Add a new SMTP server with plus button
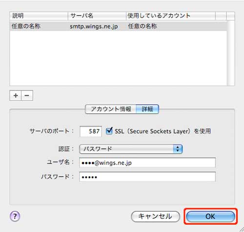The width and height of the screenshot is (244, 232). 16,95
